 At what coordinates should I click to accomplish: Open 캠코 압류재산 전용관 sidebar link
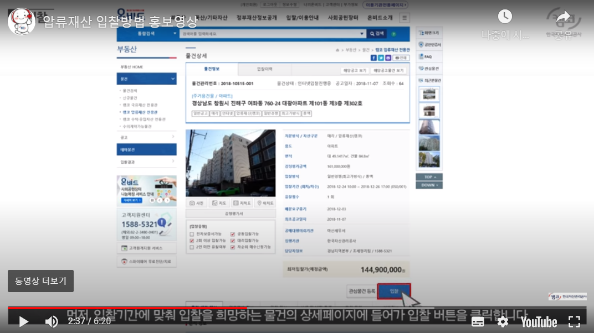[140, 112]
